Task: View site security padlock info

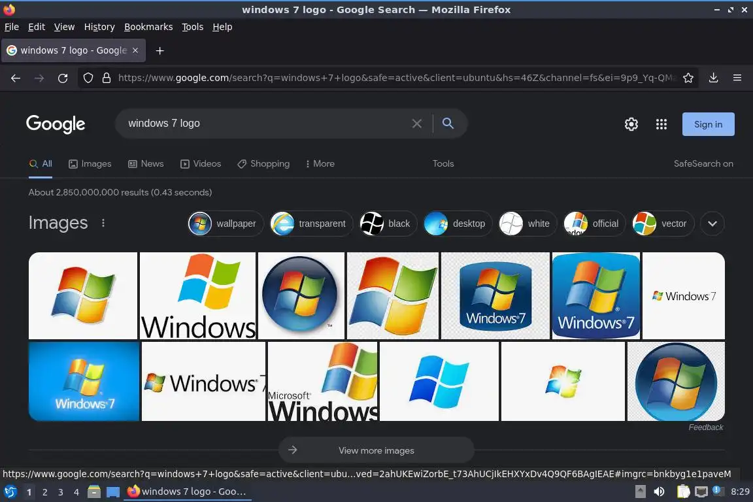Action: [x=107, y=78]
